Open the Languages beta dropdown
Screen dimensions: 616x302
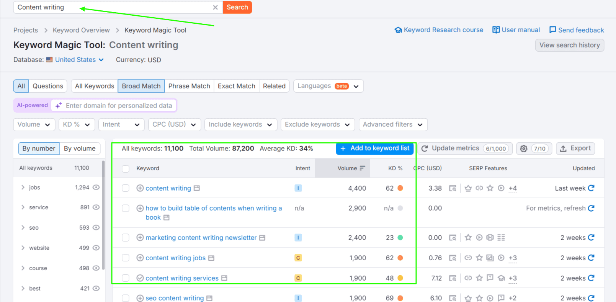click(328, 86)
